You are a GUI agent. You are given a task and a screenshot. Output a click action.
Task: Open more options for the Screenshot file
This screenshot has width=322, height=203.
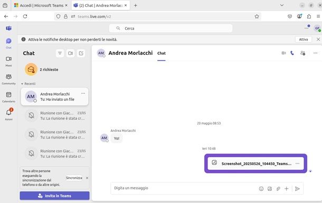[297, 163]
